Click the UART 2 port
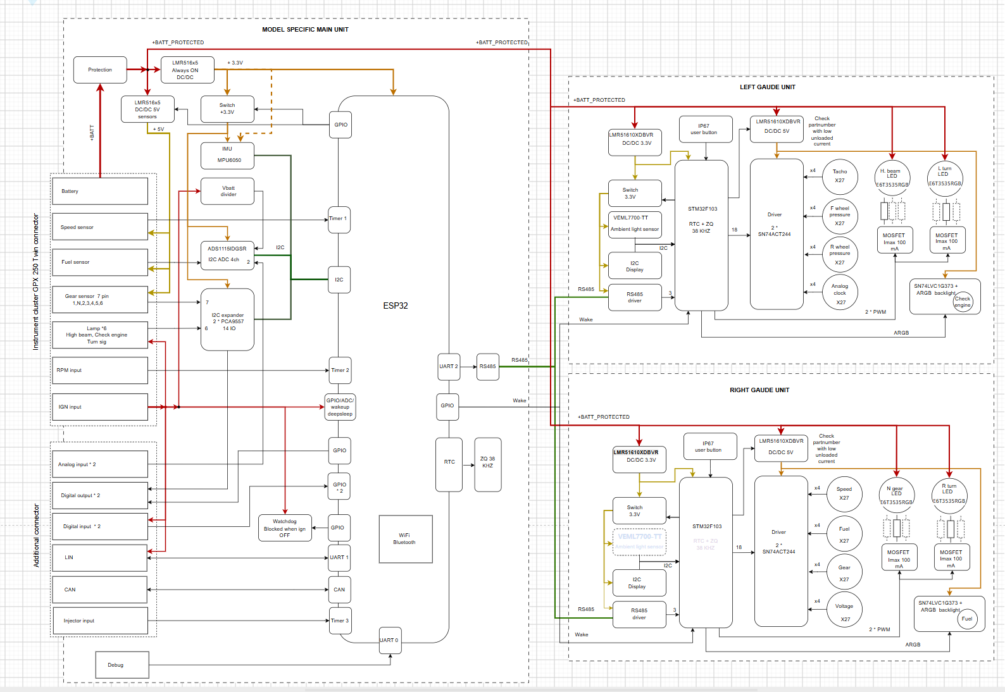The height and width of the screenshot is (692, 1005). pos(449,366)
